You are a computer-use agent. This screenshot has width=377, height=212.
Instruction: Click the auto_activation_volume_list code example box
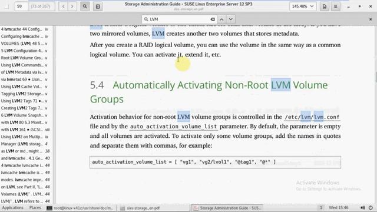click(215, 163)
